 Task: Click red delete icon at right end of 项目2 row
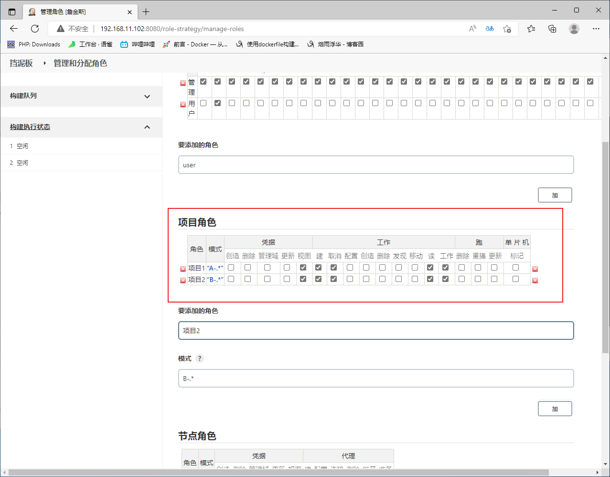click(x=535, y=281)
